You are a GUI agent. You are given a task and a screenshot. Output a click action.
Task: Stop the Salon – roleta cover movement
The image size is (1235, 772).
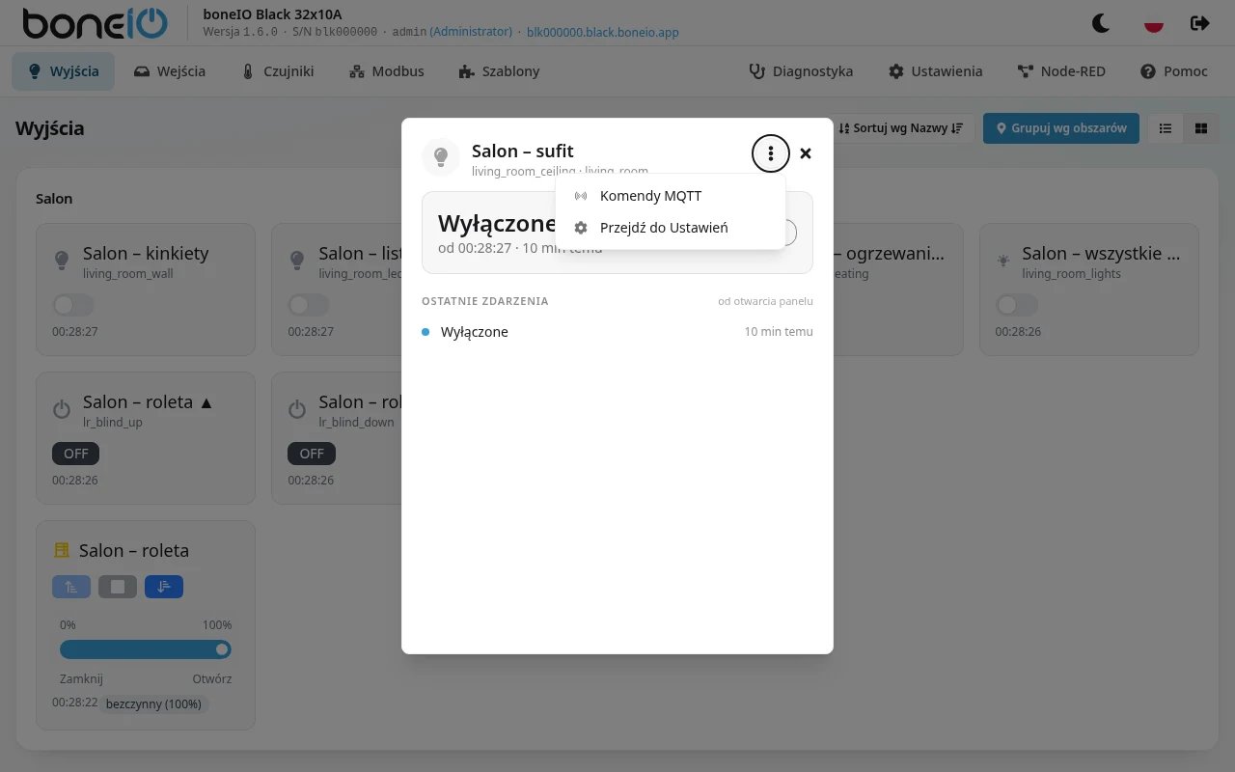click(118, 586)
